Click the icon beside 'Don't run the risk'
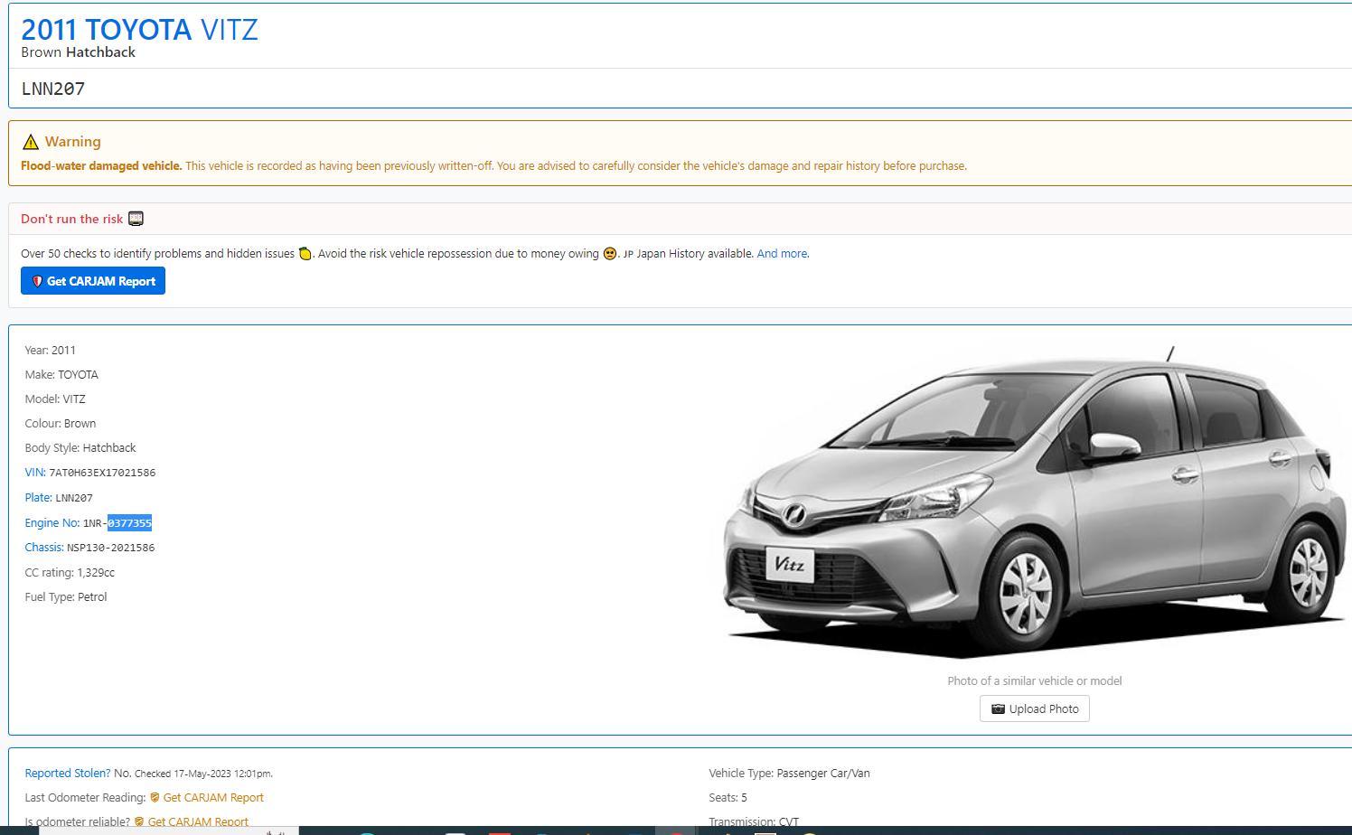Screen dimensions: 1352x835 (x=136, y=219)
